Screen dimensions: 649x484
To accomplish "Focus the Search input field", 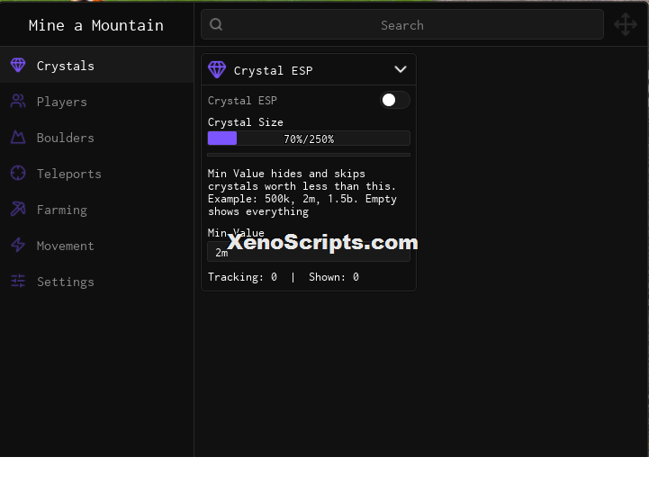I will (x=401, y=25).
